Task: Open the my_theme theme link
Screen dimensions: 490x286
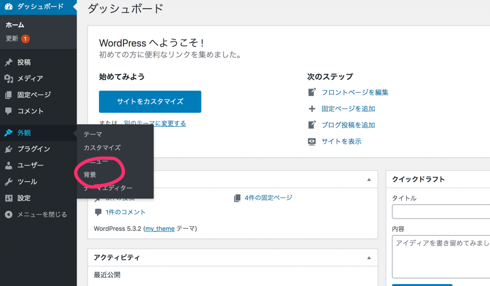Action: coord(160,229)
